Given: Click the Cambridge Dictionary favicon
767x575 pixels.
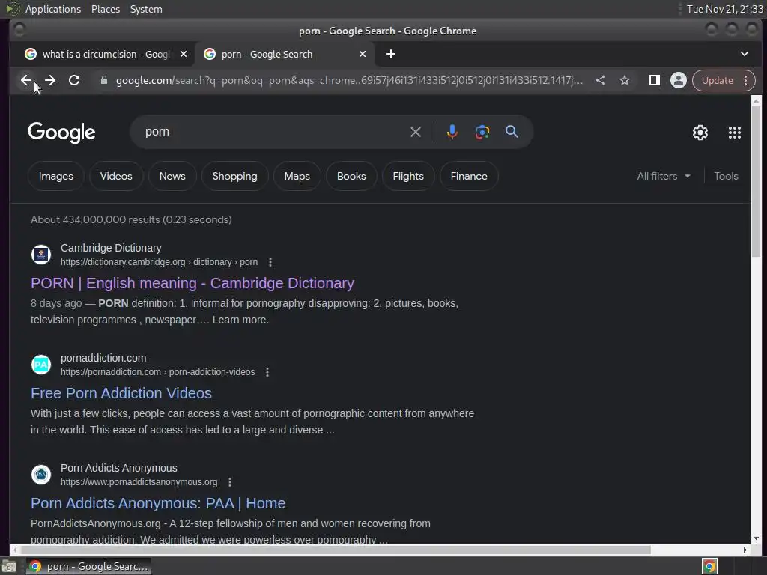Looking at the screenshot, I should [41, 255].
